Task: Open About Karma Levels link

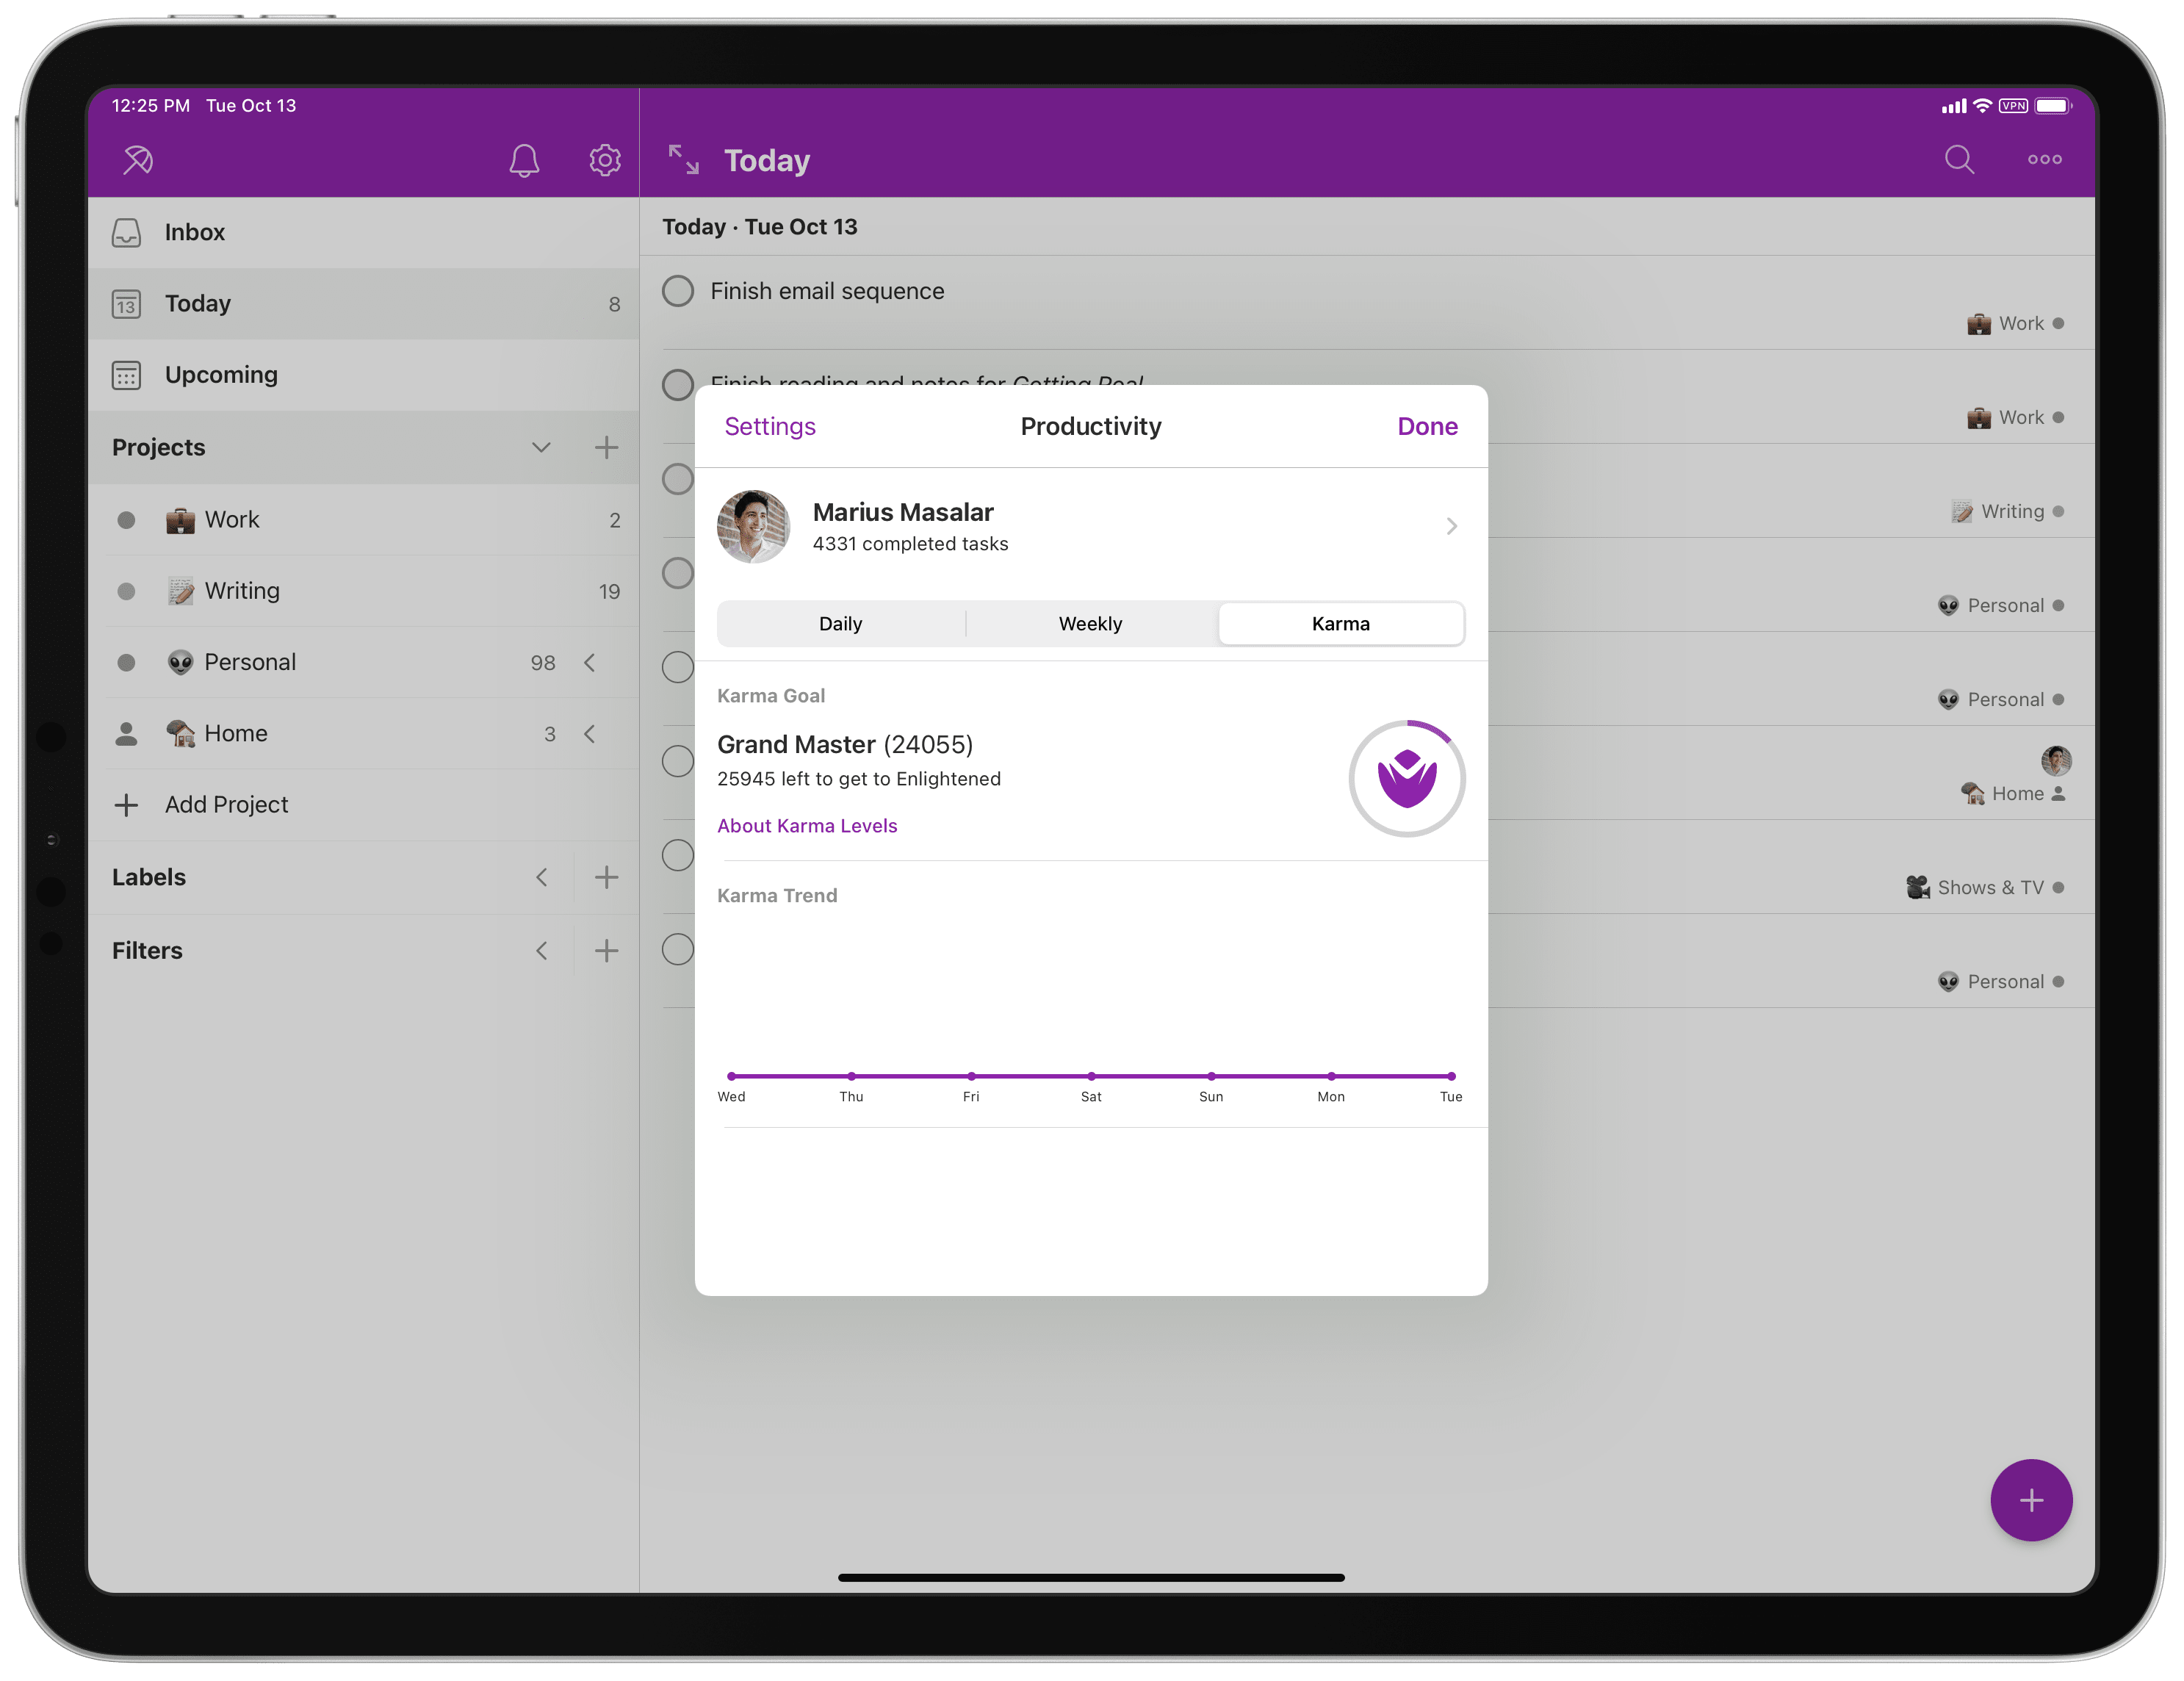Action: (807, 826)
